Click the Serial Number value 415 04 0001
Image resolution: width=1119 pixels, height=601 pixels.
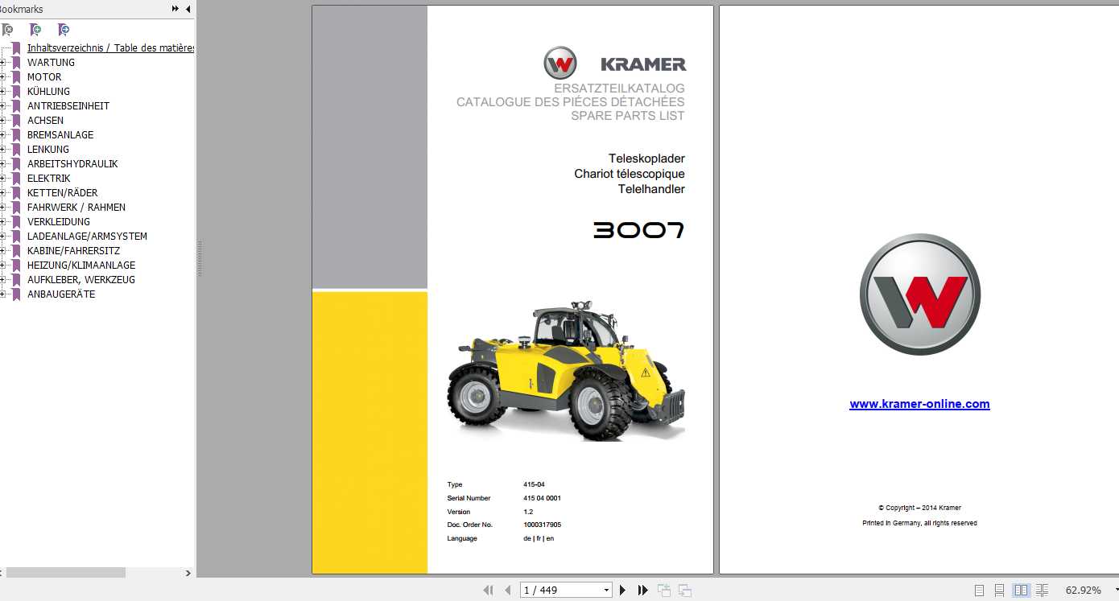point(542,498)
